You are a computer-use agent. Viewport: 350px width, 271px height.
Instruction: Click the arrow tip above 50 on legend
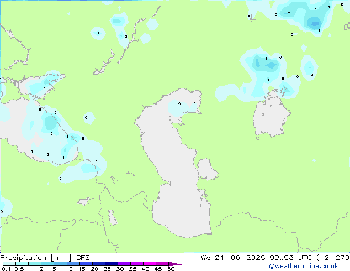(x=175, y=264)
